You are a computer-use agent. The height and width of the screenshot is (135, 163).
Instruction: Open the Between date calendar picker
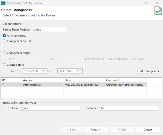click(43, 71)
